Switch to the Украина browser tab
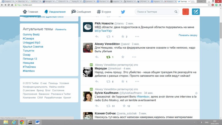The image size is (222, 125). tap(157, 1)
